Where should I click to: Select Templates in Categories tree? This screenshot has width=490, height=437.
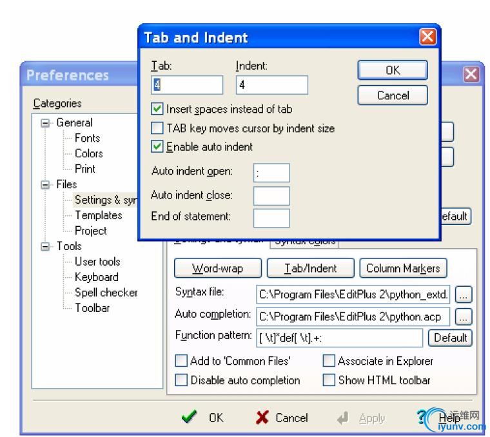pyautogui.click(x=99, y=215)
